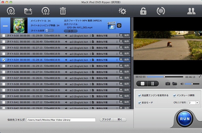
Task: Toggle 安全モード checkbox
Action: click(139, 103)
